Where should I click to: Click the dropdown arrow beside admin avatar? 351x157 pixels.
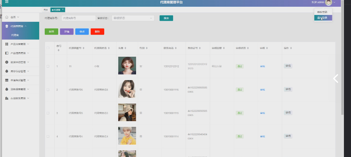335,2
